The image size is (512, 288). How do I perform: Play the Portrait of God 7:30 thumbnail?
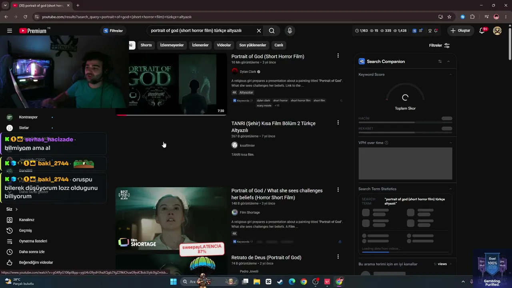pyautogui.click(x=171, y=84)
